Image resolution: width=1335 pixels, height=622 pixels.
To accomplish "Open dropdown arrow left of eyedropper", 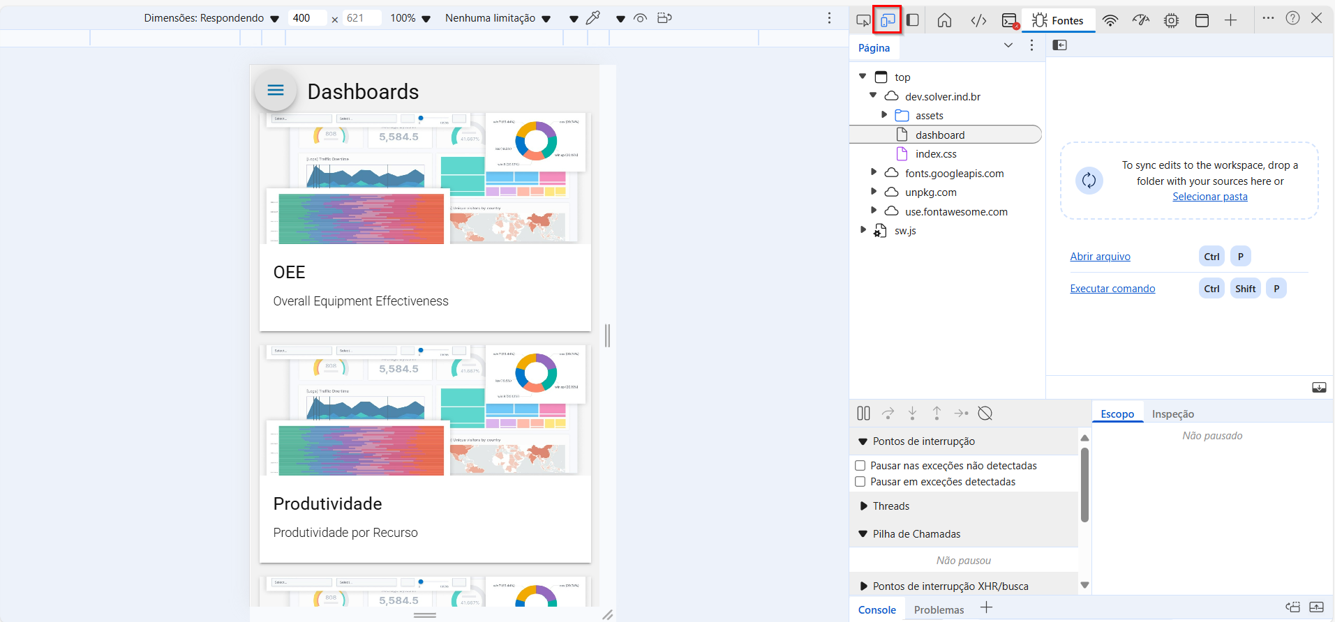I will 574,19.
